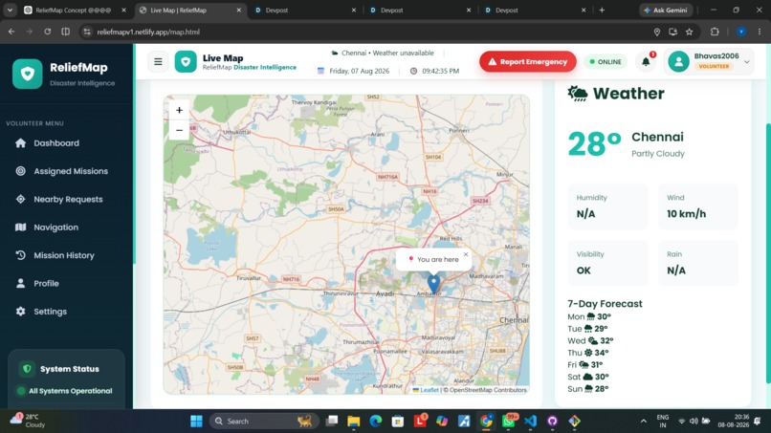
Task: Click the Profile person icon
Action: [x=21, y=283]
